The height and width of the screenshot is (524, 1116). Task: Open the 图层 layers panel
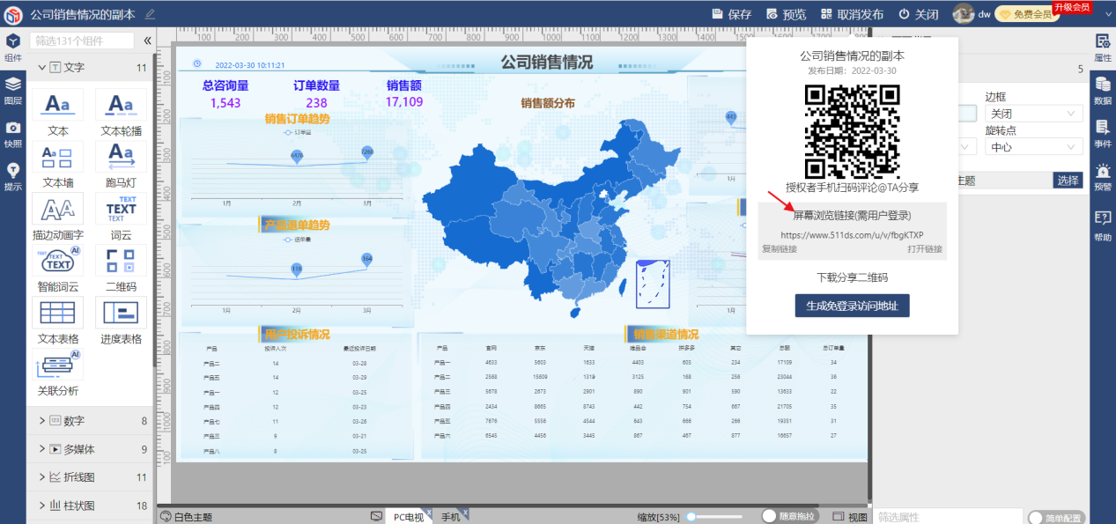coord(13,91)
